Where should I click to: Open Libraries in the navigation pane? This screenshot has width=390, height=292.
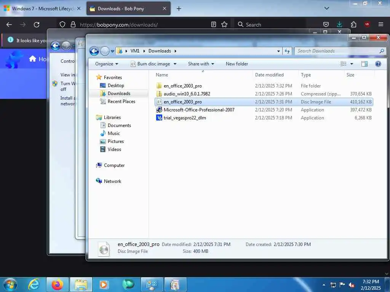point(112,117)
